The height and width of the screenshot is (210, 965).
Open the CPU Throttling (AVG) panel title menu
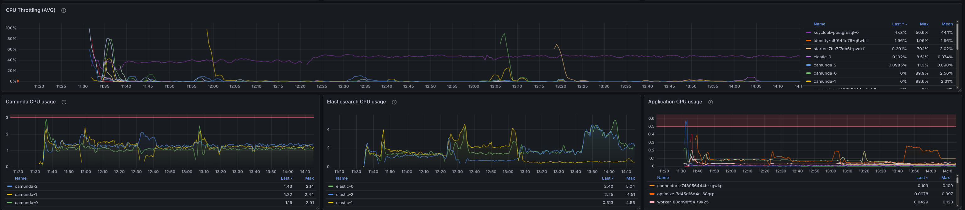click(30, 10)
